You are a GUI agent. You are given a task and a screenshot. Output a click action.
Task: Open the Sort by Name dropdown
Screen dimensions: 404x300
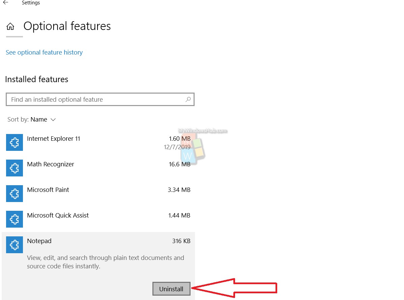coord(32,120)
